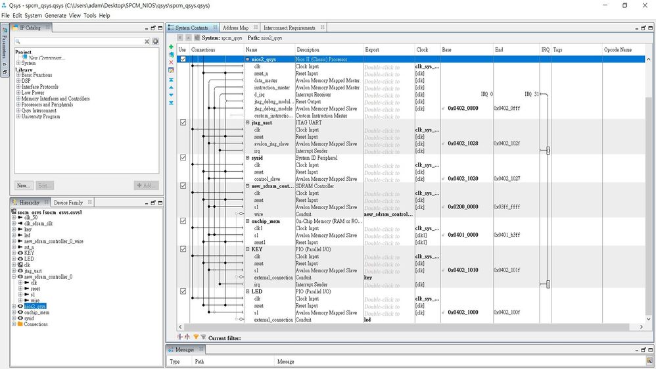Switch to the Device Family tab
Image resolution: width=656 pixels, height=369 pixels.
[68, 203]
